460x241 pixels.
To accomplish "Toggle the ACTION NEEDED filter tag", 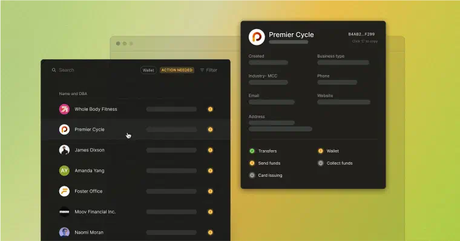I will pos(177,70).
